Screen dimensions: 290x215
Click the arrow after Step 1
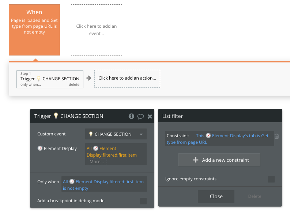click(89, 78)
